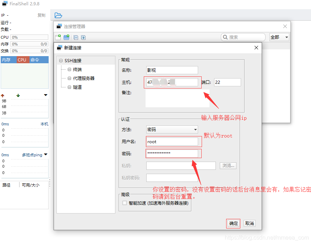The height and width of the screenshot is (243, 311).
Task: Enable the 智能加速 checkbox
Action: point(125,203)
